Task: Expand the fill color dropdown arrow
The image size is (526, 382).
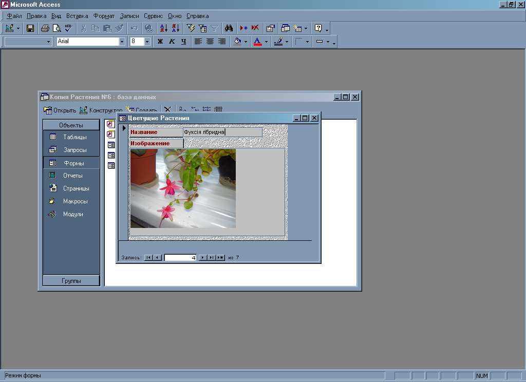Action: 246,42
